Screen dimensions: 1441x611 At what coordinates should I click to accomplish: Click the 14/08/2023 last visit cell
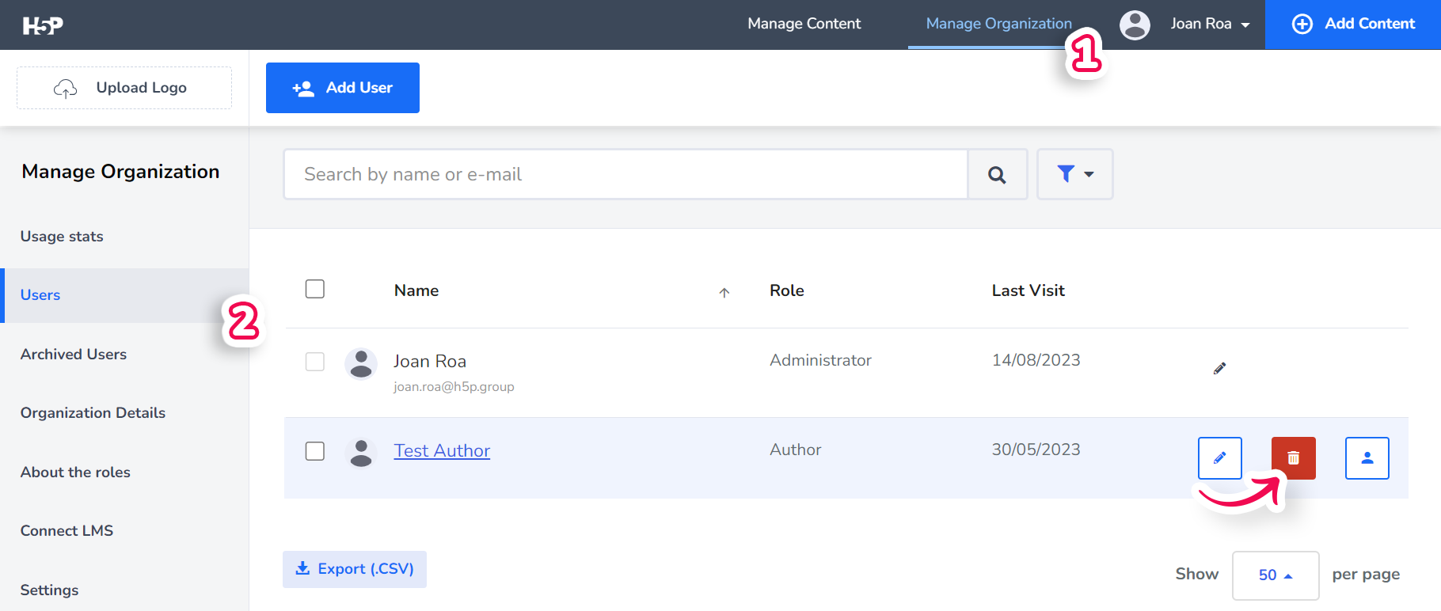(x=1036, y=360)
